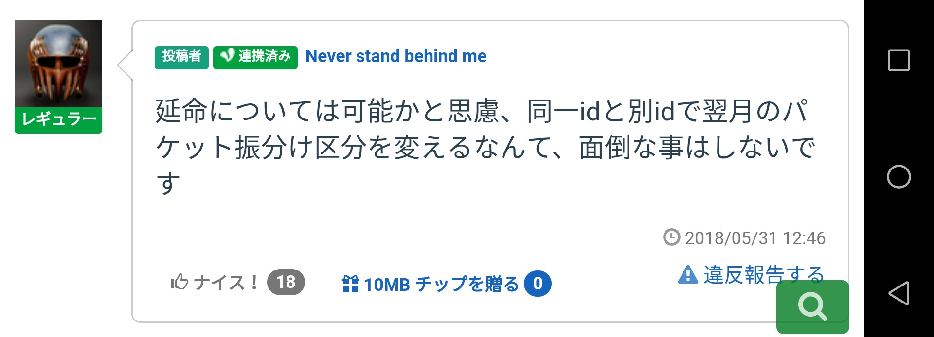Screen dimensions: 934x337
Task: Click the green レギュラー rank label
Action: 58,120
